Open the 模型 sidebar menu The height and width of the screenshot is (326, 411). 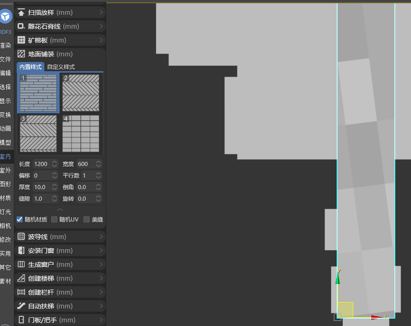(x=6, y=142)
